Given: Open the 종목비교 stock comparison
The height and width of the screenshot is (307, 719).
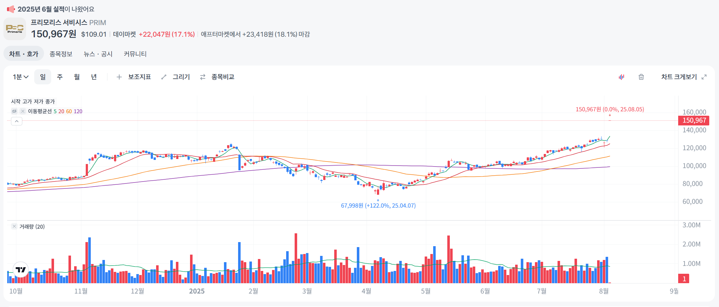Looking at the screenshot, I should click(x=223, y=77).
